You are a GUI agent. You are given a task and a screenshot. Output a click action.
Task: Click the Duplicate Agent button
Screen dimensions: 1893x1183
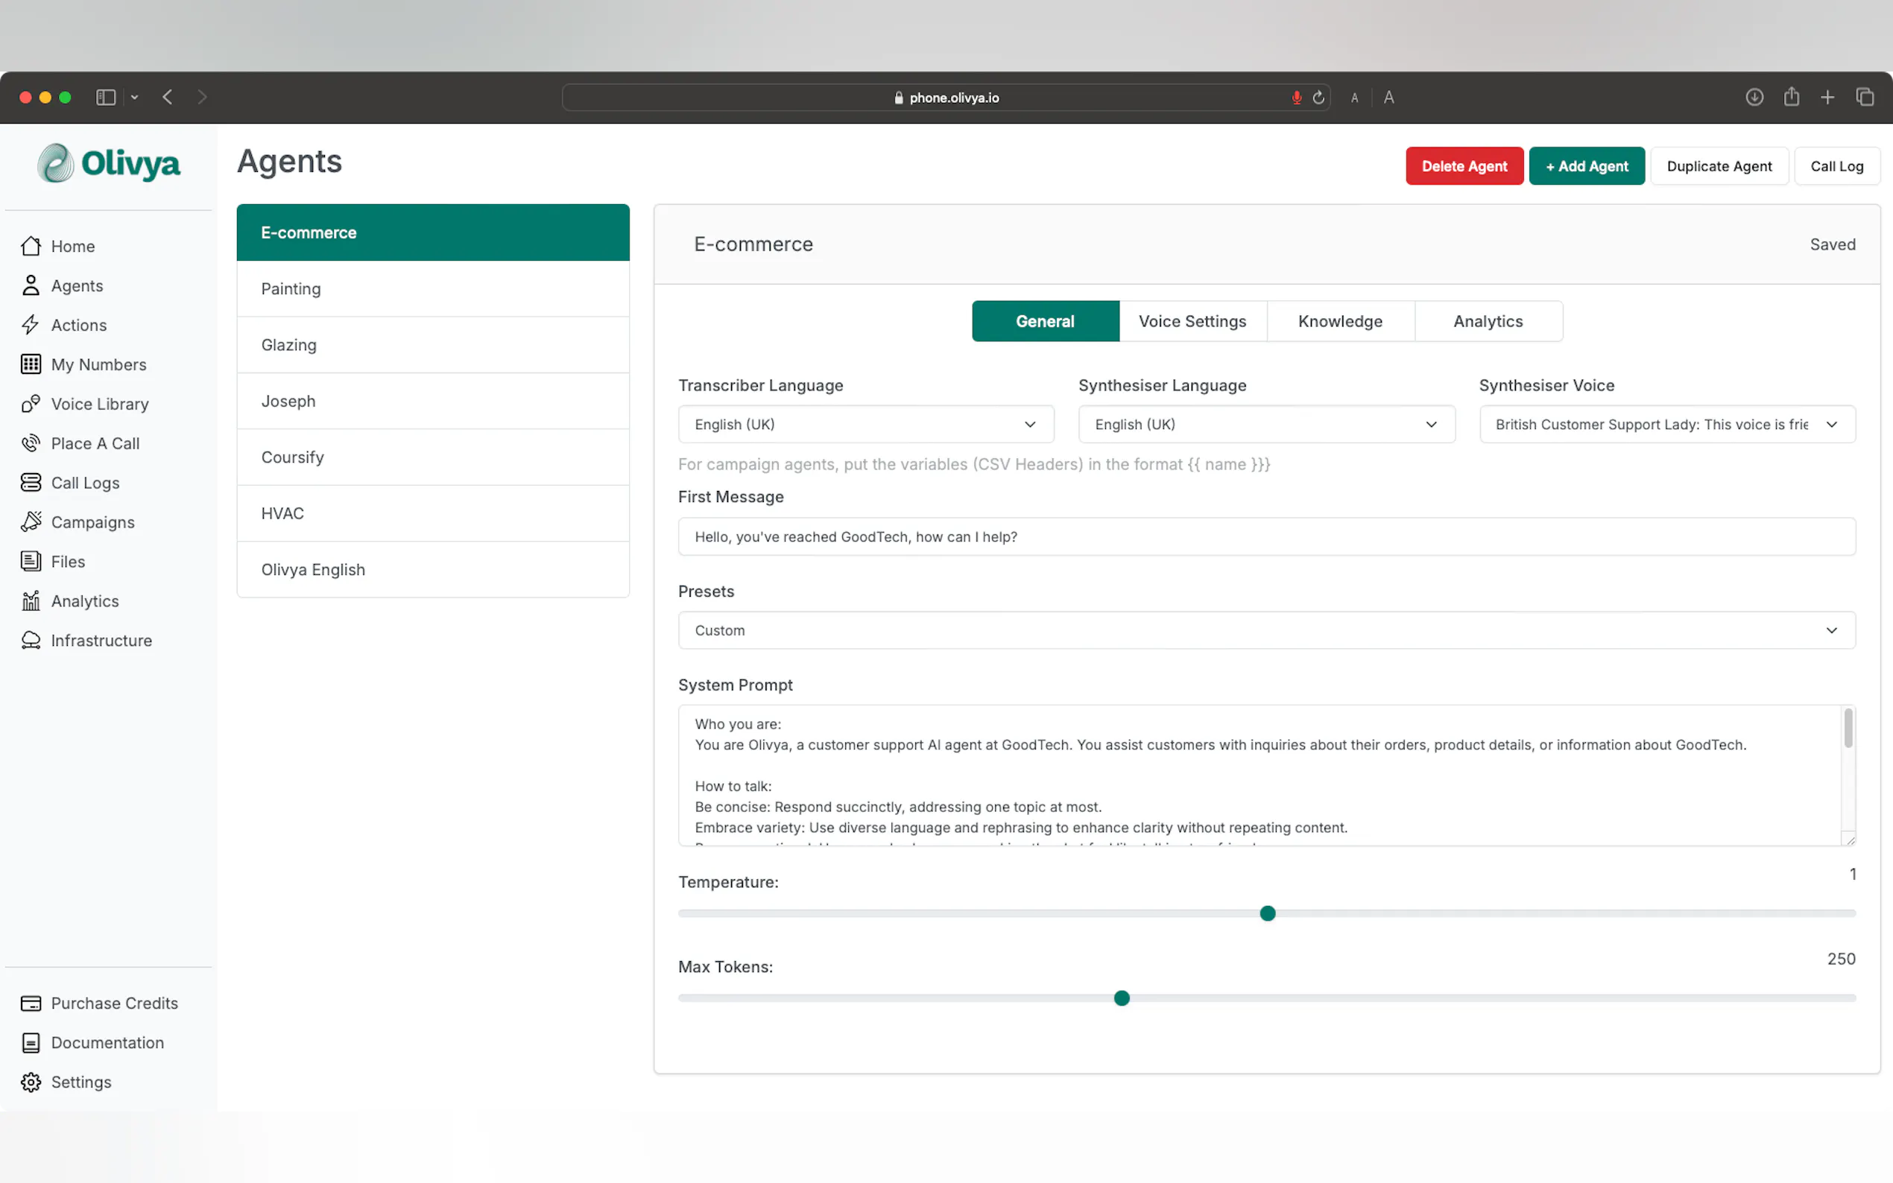[1719, 166]
